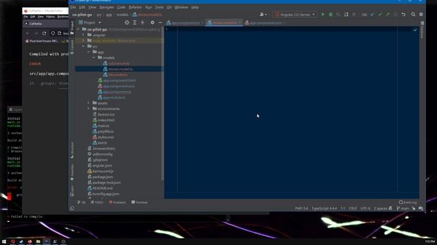437x245 pixels.
Task: Open Windows Start menu
Action: [x=4, y=242]
